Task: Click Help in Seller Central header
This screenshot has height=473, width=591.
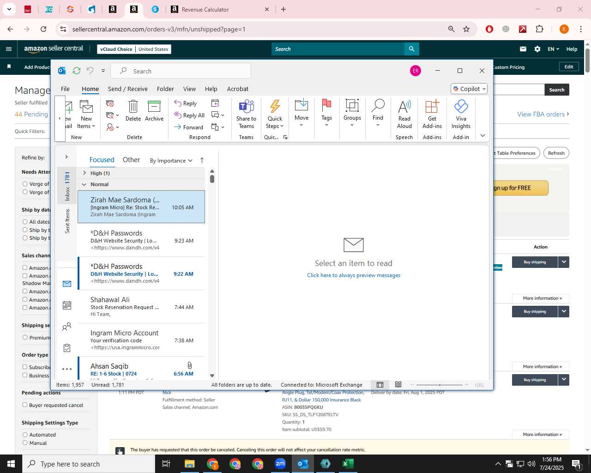Action: [x=572, y=49]
